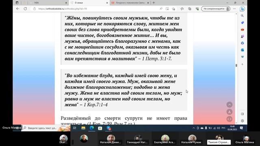Open Microsoft Store from taskbar
The image size is (260, 146).
coord(100,128)
